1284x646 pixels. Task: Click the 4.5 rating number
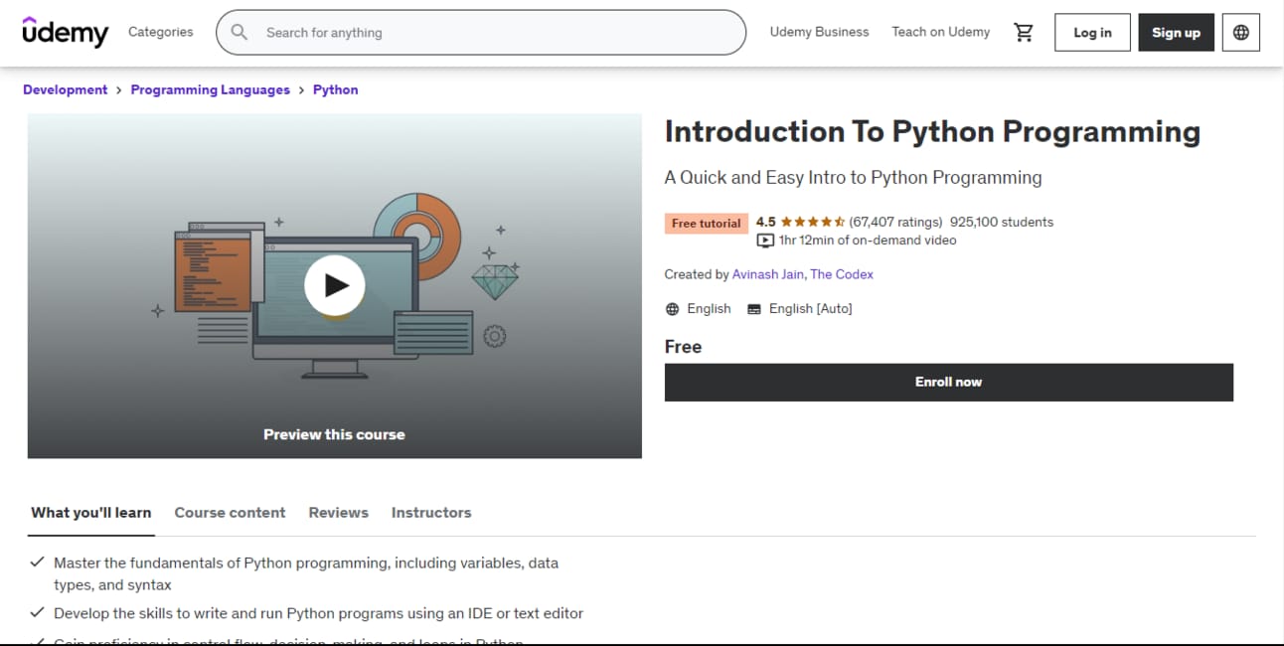[x=765, y=223]
